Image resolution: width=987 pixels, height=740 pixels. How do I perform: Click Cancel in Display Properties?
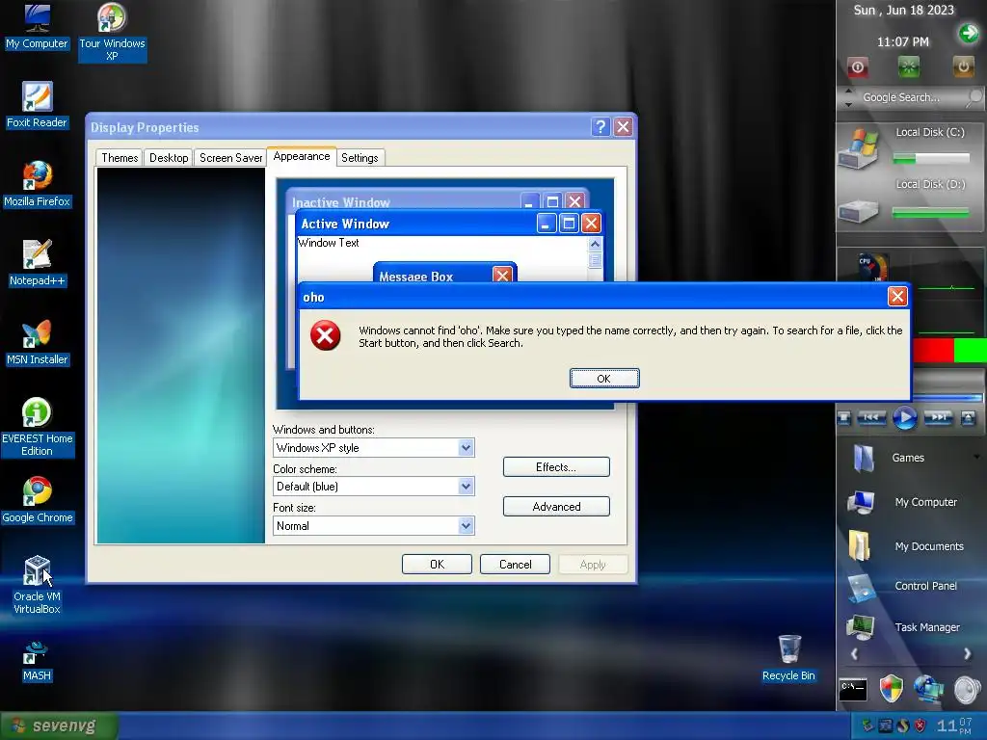tap(515, 565)
